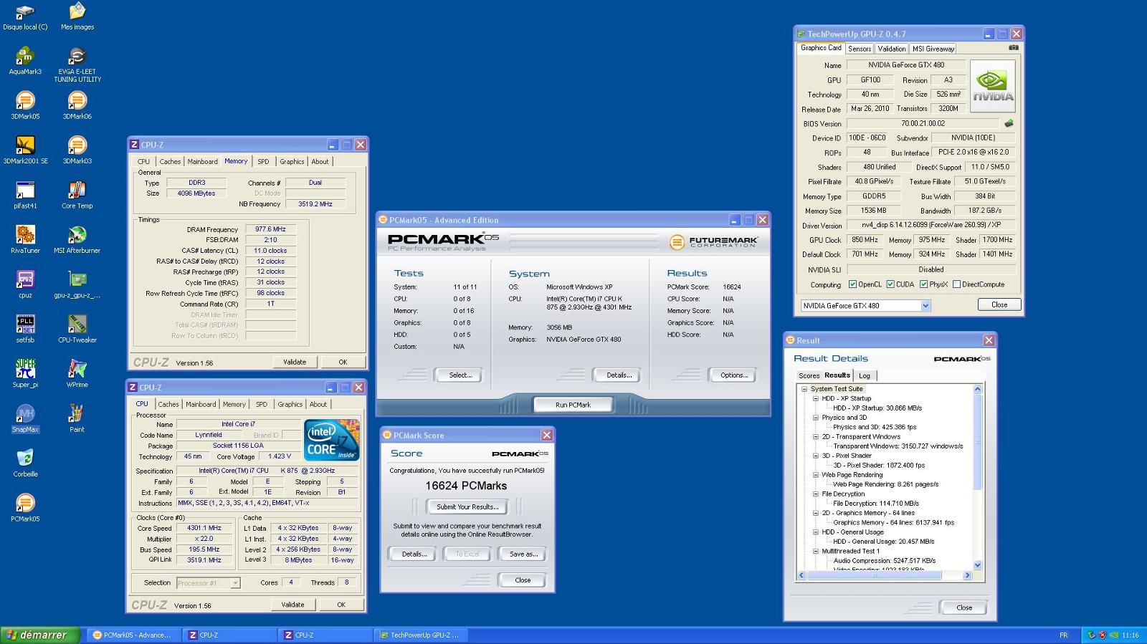Image resolution: width=1147 pixels, height=644 pixels.
Task: Close the GPU-Z window with Close button
Action: pyautogui.click(x=999, y=304)
